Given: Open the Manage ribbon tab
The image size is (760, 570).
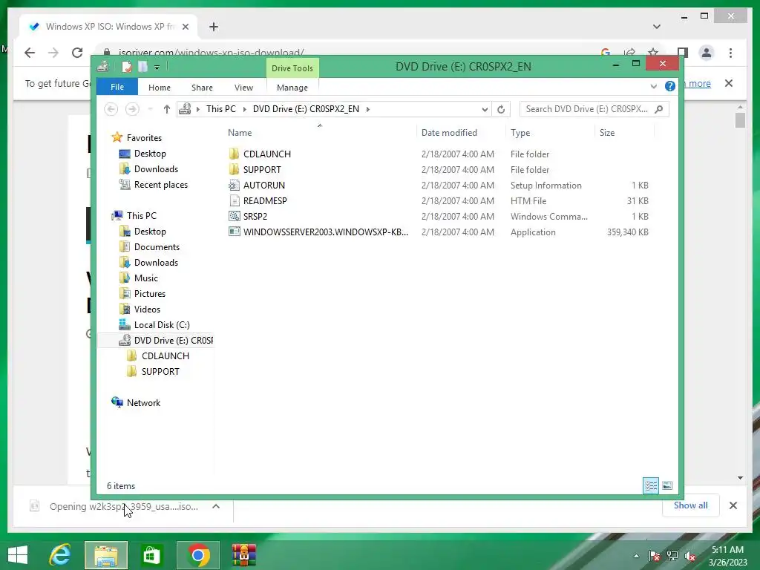Looking at the screenshot, I should coord(292,88).
